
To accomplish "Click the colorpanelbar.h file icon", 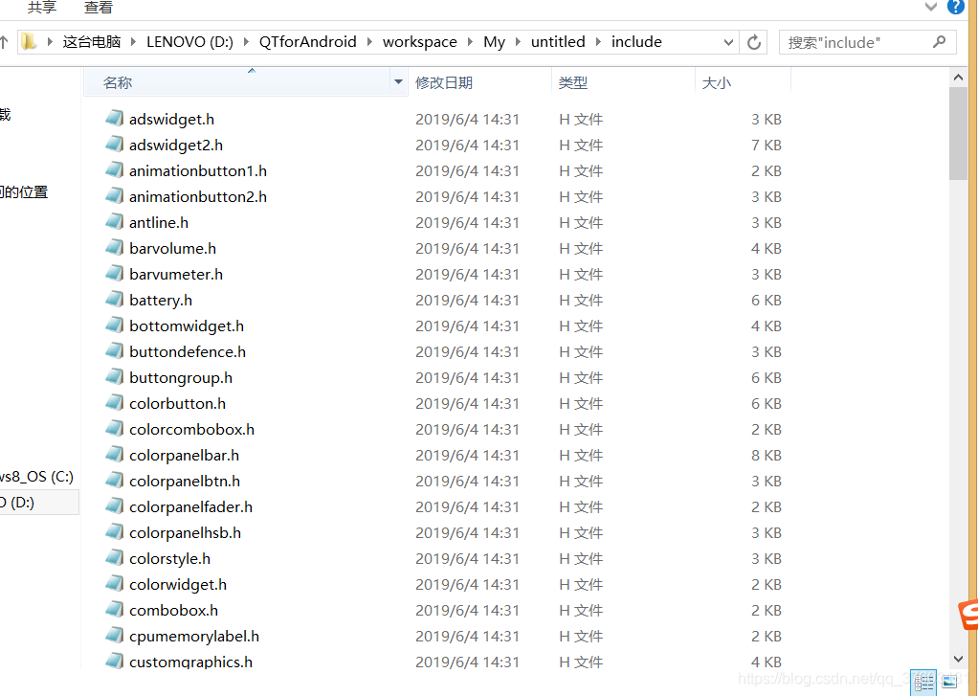I will point(114,455).
